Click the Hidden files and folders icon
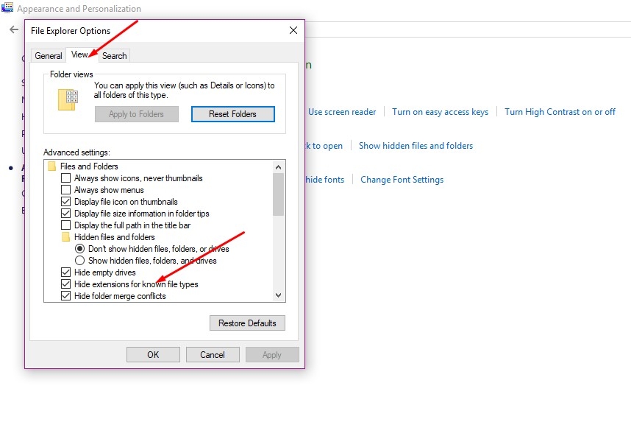The image size is (631, 422). pyautogui.click(x=65, y=237)
